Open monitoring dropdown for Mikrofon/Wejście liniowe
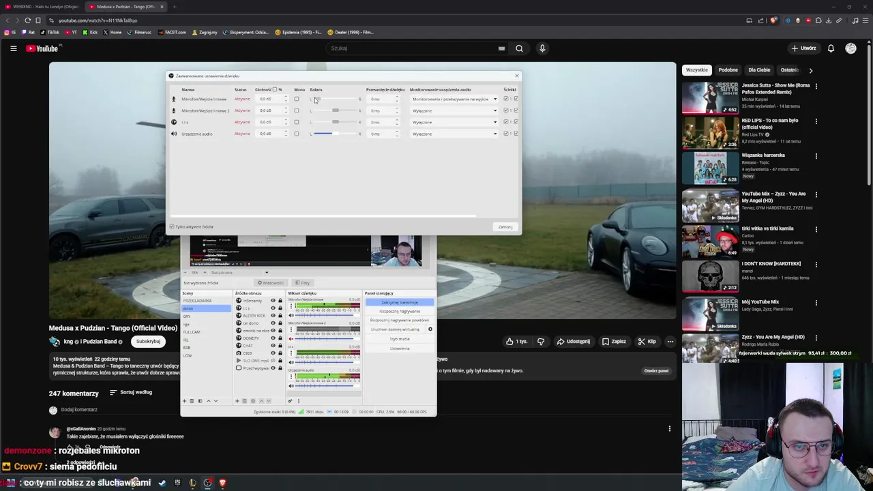Viewport: 873px width, 491px height. pyautogui.click(x=454, y=99)
